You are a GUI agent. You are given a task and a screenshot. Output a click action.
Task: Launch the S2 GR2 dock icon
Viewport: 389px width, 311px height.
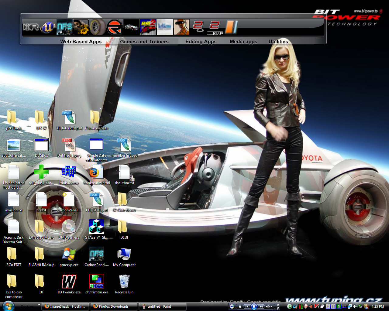tap(215, 27)
